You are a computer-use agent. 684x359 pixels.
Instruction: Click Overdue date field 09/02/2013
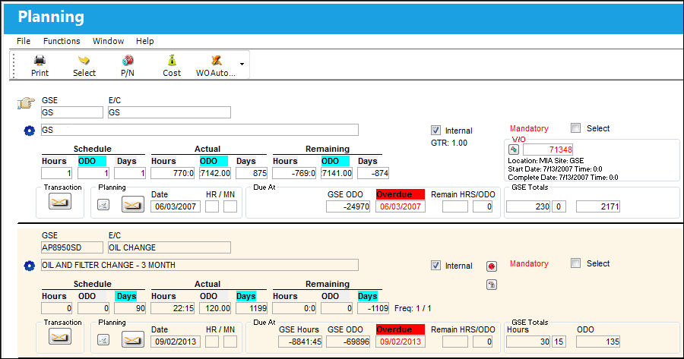[401, 342]
